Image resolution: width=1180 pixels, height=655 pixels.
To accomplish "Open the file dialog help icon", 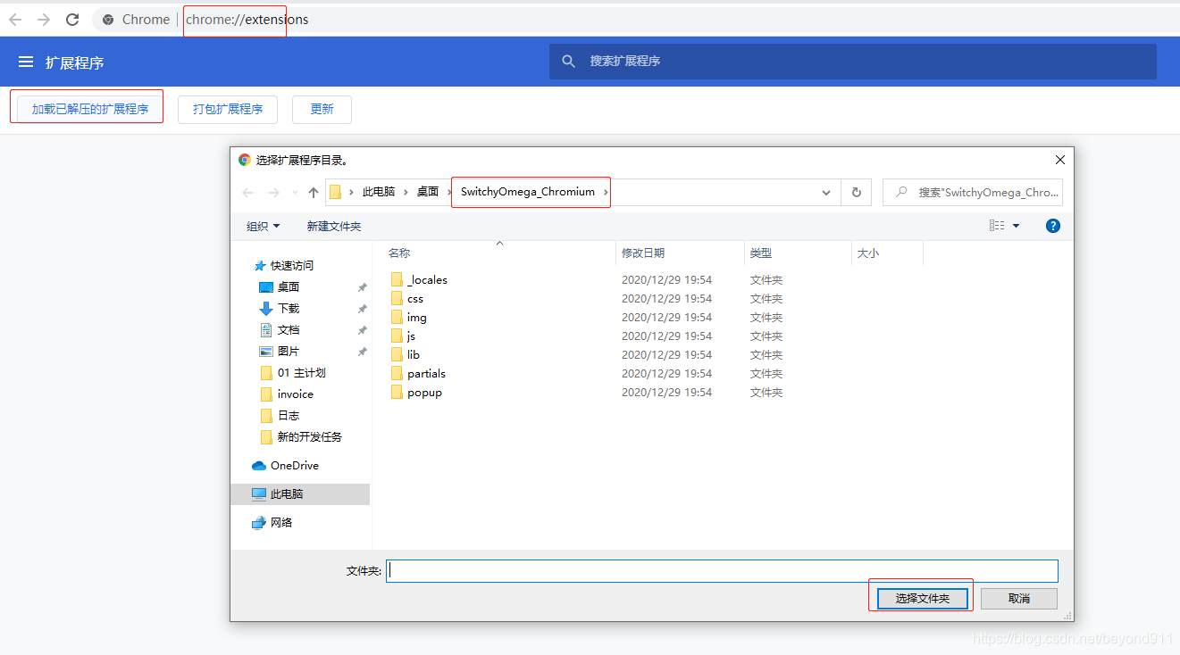I will point(1053,226).
